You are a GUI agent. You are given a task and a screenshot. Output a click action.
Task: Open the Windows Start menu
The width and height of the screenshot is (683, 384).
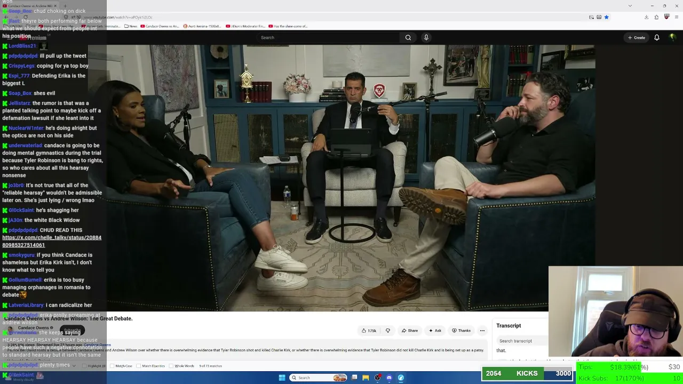pyautogui.click(x=282, y=378)
